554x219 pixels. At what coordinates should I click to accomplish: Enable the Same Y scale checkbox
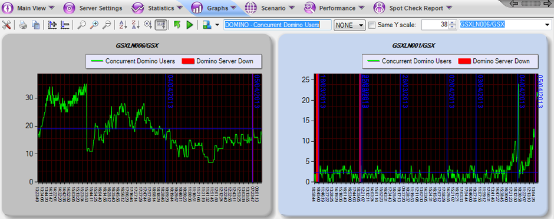coord(371,25)
